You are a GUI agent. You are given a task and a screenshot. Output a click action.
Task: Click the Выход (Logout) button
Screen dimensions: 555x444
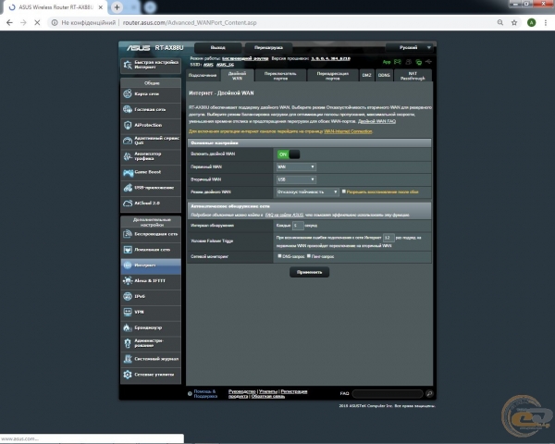pyautogui.click(x=217, y=47)
